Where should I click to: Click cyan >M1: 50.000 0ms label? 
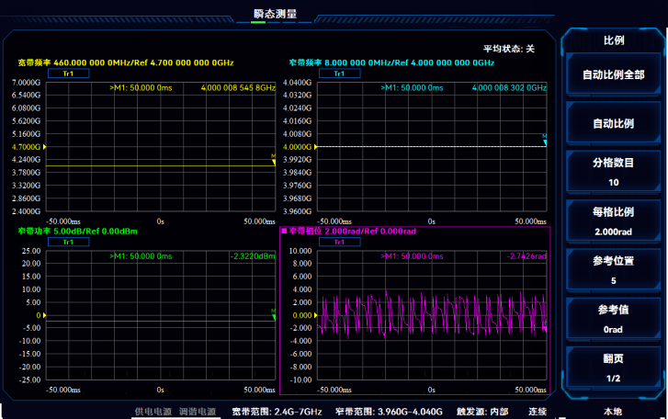point(412,87)
